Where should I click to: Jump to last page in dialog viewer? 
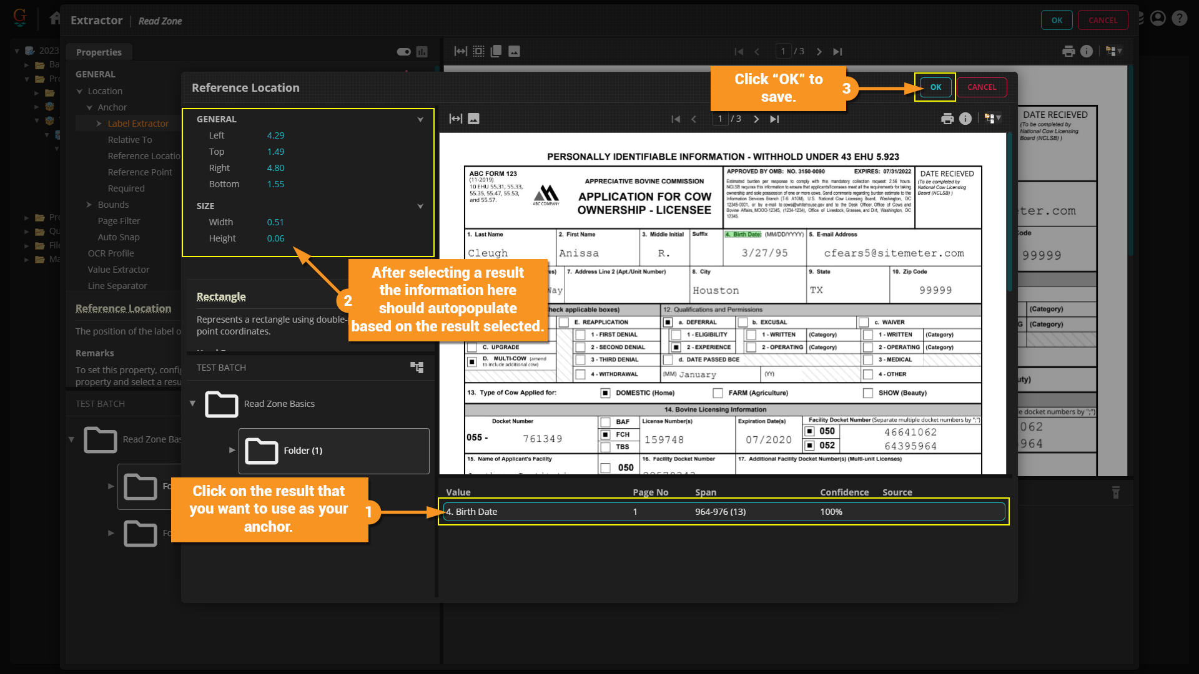(x=774, y=119)
